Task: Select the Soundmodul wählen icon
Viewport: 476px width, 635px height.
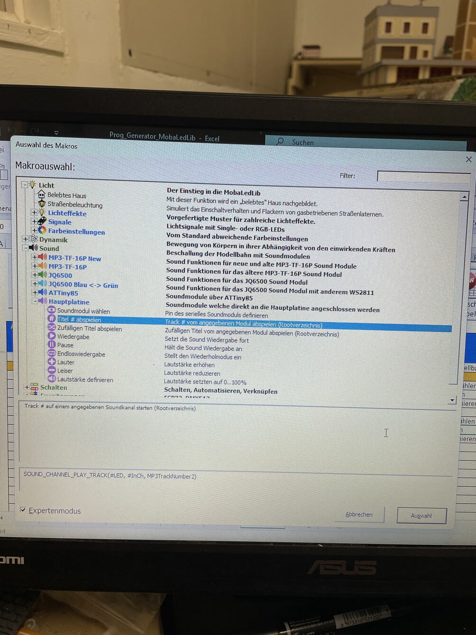Action: tap(52, 310)
